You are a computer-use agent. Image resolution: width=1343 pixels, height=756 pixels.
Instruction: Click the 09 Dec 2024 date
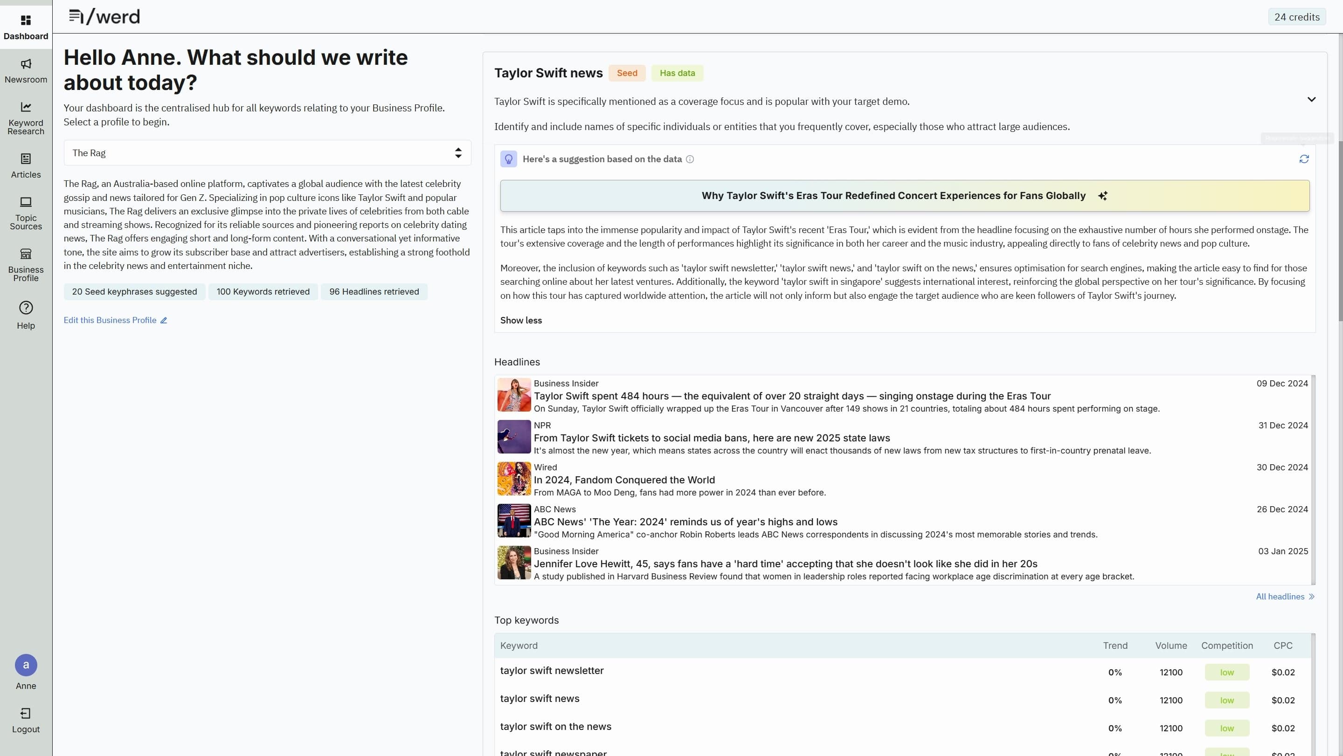point(1281,384)
